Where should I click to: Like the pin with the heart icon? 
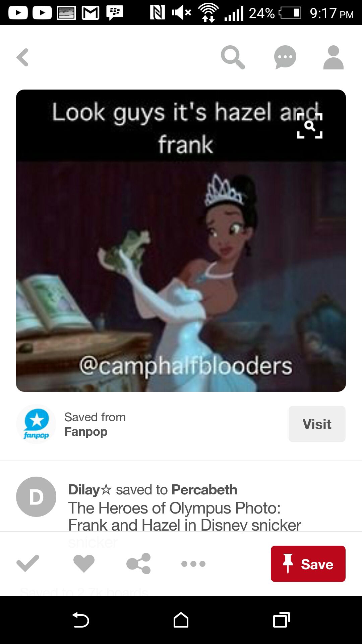84,563
